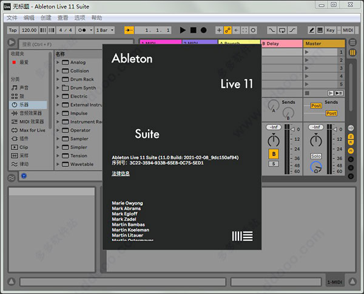Click the Punch-Out switch icon
364x294 pixels.
(292, 30)
